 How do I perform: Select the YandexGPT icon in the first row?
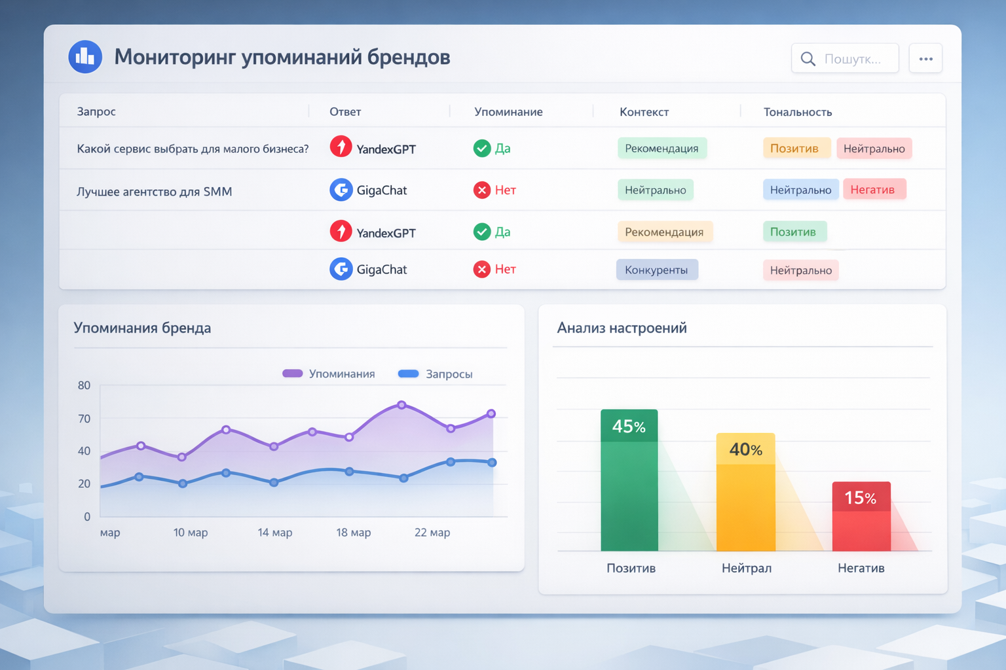(341, 147)
